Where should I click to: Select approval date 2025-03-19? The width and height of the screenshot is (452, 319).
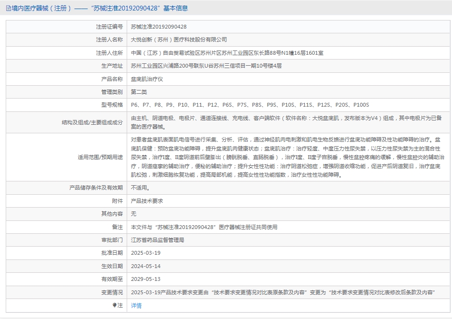(x=146, y=253)
